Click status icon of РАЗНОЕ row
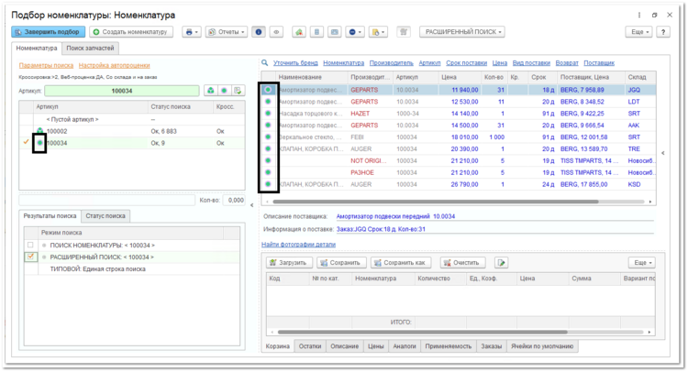This screenshot has width=688, height=372. 268,172
